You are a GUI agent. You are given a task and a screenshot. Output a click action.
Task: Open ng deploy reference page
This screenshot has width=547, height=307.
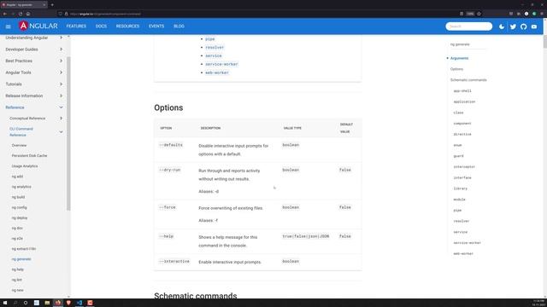pos(20,218)
